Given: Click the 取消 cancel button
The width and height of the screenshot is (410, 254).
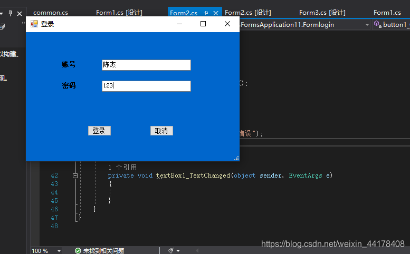Looking at the screenshot, I should (x=161, y=131).
